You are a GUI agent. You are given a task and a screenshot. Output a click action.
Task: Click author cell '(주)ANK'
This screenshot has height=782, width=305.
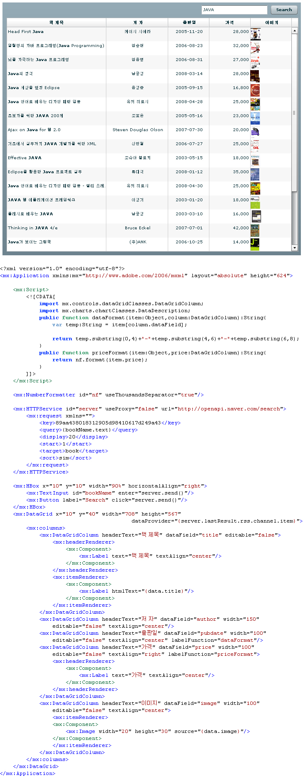[x=138, y=242]
